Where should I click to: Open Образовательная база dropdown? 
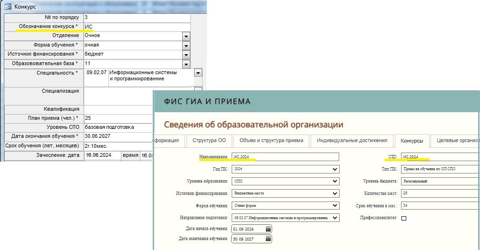click(186, 64)
